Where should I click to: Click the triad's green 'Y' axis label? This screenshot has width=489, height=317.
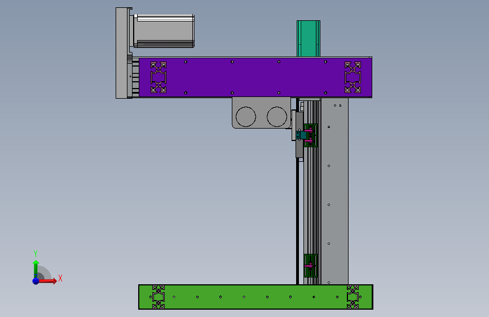coord(36,253)
